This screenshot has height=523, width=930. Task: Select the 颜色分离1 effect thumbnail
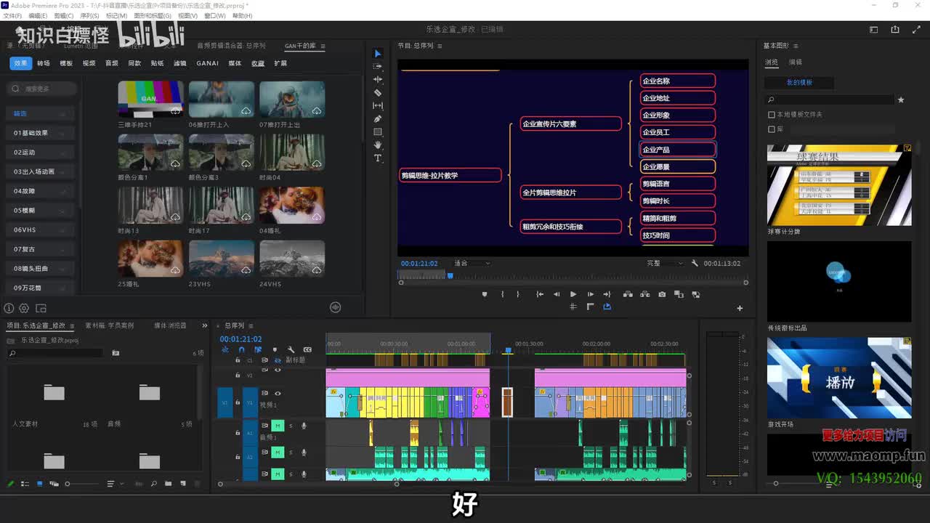150,153
